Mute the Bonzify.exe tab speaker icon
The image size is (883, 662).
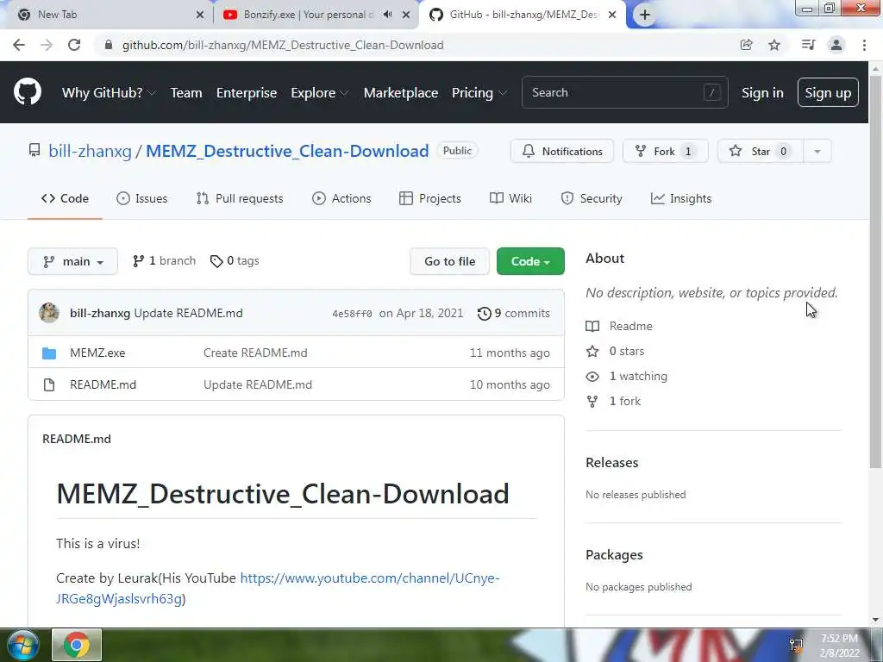tap(387, 15)
